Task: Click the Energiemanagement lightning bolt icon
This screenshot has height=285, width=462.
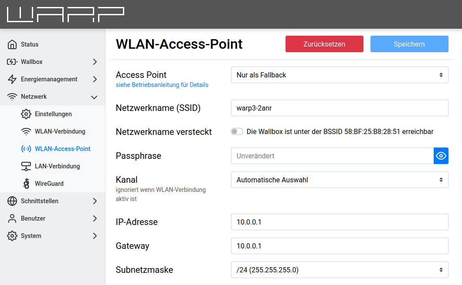Action: tap(12, 79)
